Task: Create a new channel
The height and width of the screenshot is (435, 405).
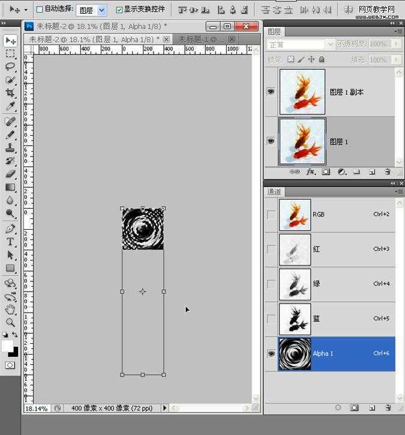Action: coord(372,407)
